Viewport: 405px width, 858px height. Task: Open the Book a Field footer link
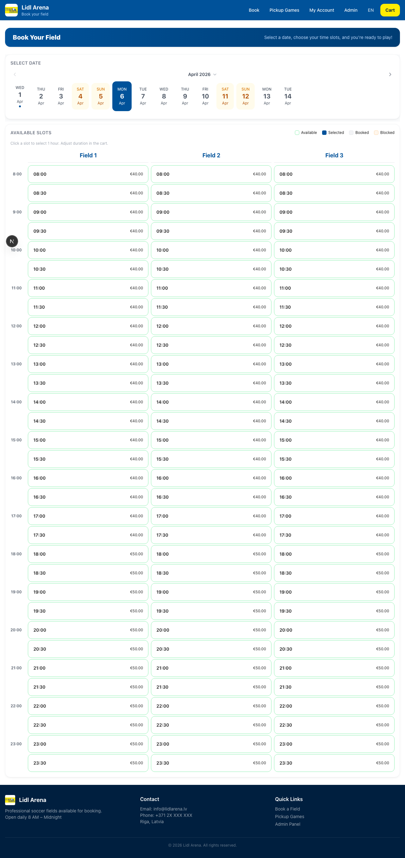click(x=287, y=809)
